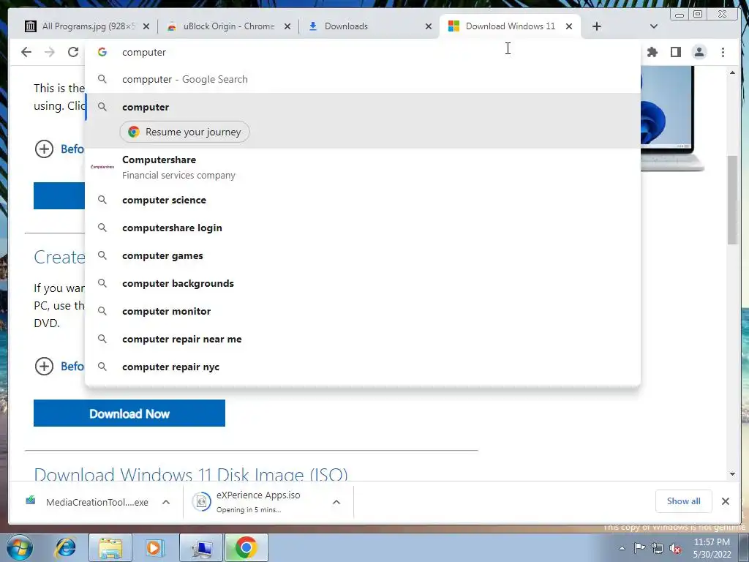The width and height of the screenshot is (749, 562).
Task: Choose the Computershare suggestion
Action: coord(363,167)
